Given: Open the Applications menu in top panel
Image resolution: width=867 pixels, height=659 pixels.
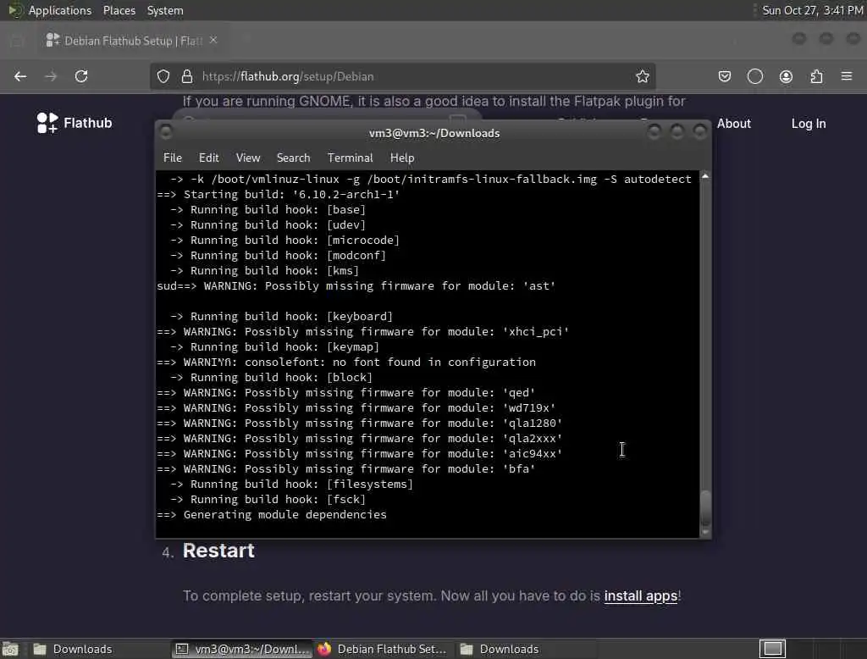Looking at the screenshot, I should point(60,10).
